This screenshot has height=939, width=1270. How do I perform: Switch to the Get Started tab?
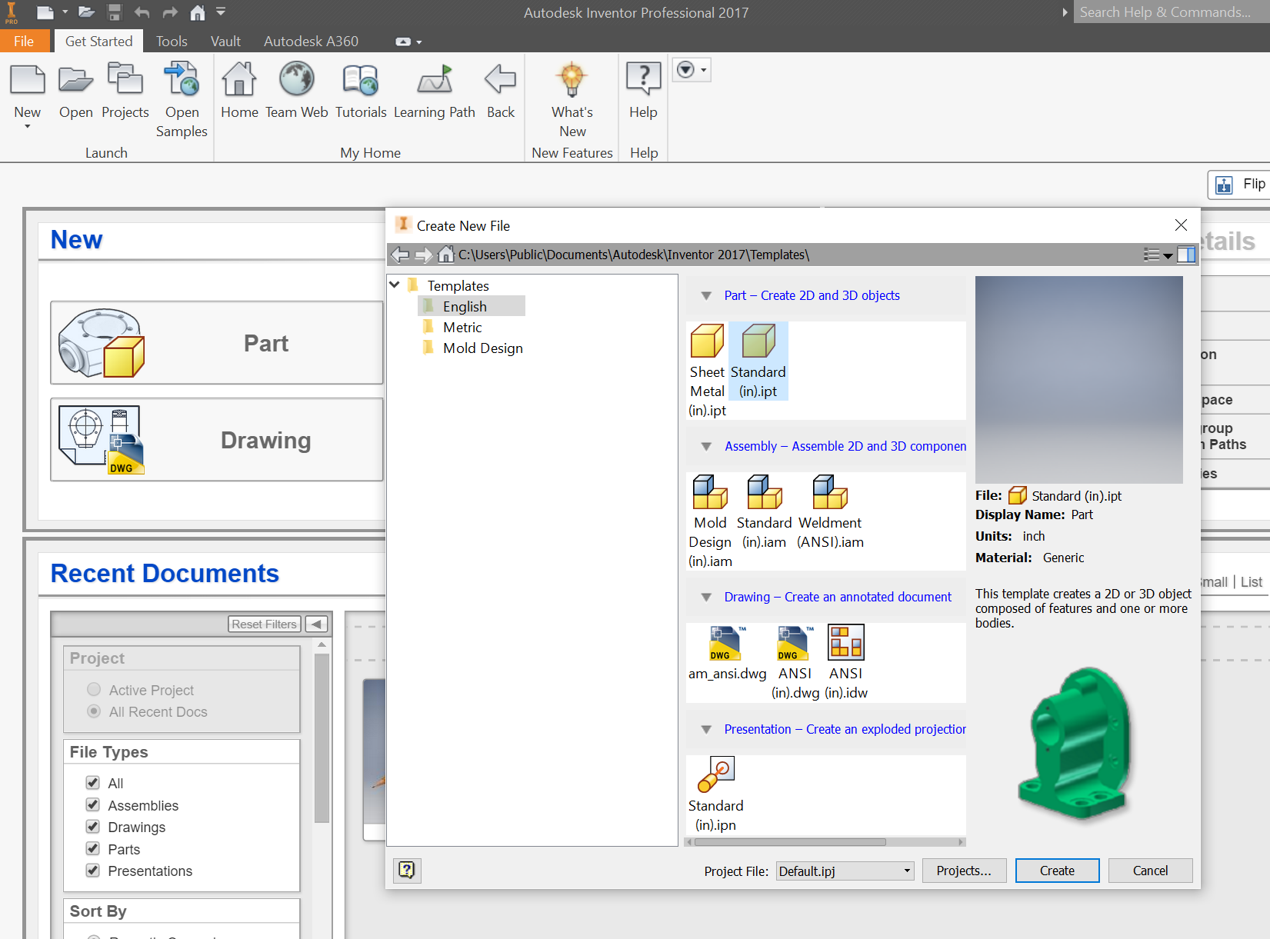click(x=98, y=41)
